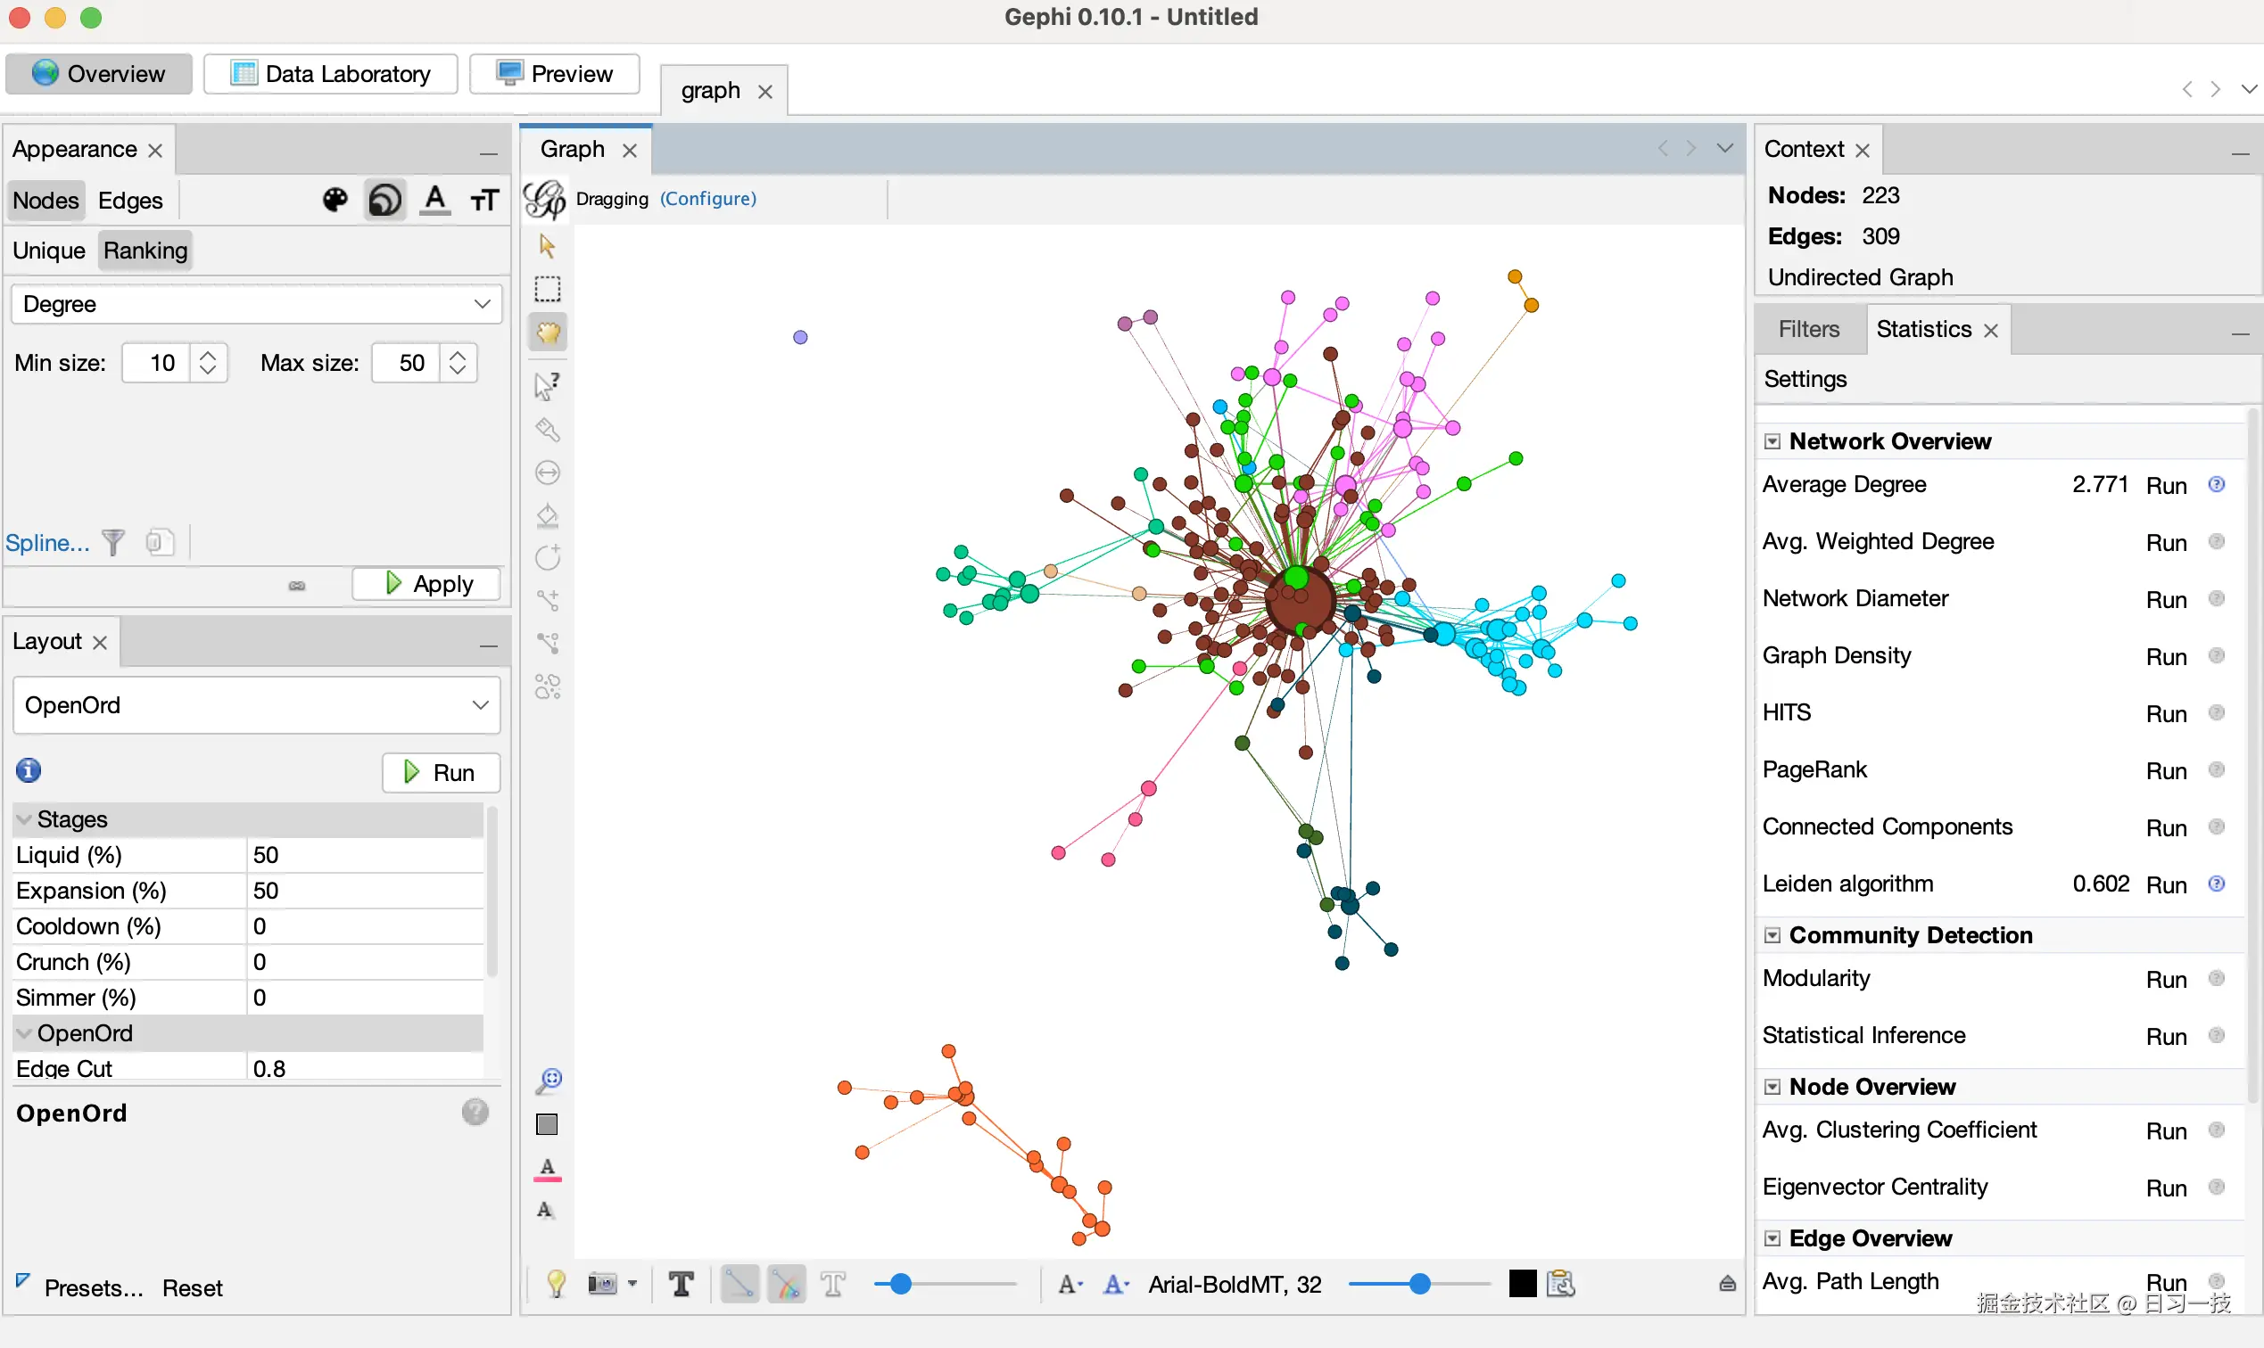This screenshot has width=2264, height=1348.
Task: Select the Rectangle selection tool
Action: (547, 289)
